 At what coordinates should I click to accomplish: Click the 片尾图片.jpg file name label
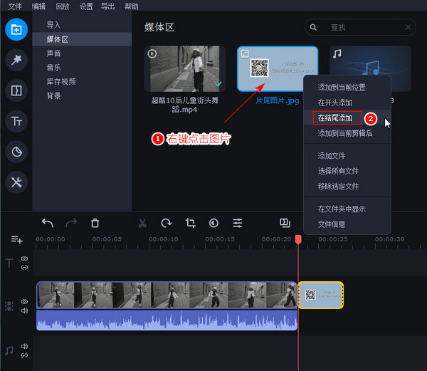click(x=278, y=101)
